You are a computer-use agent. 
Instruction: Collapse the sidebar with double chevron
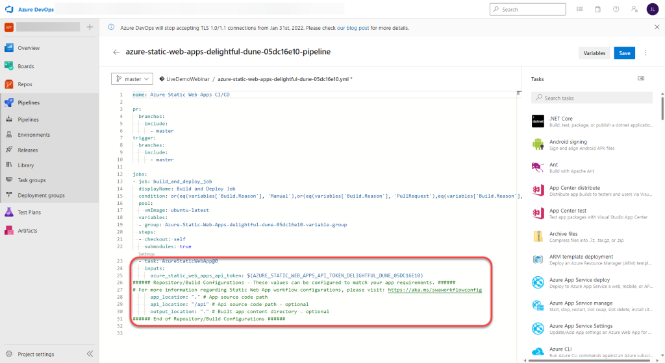click(90, 354)
